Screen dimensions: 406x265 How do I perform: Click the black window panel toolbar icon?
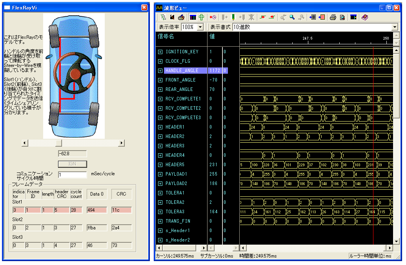353,17
